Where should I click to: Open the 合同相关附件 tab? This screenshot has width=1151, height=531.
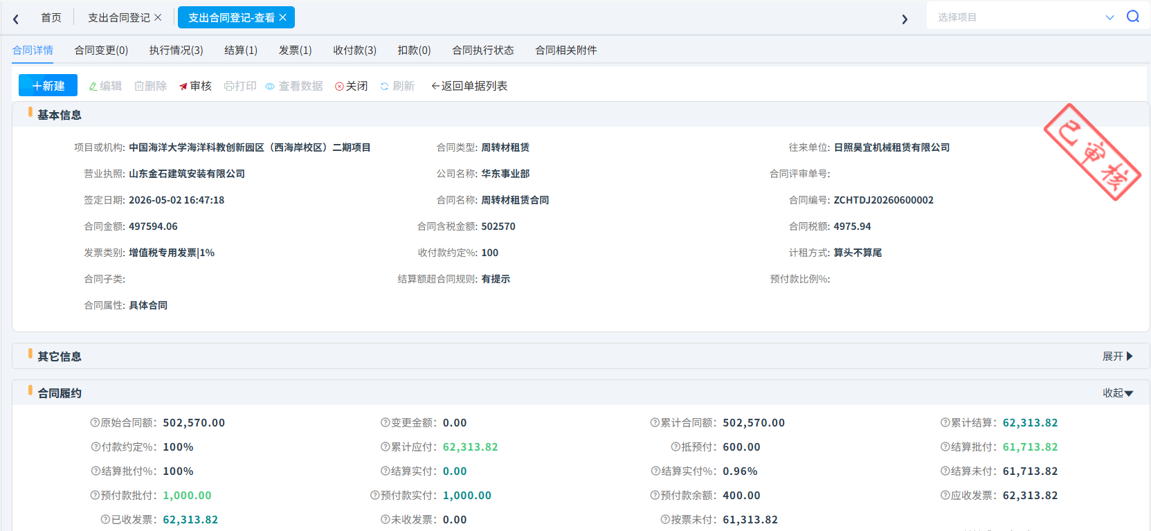(566, 50)
